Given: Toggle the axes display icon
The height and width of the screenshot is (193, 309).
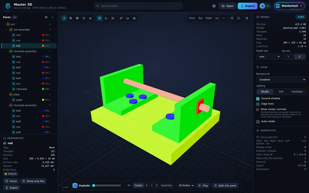Looking at the screenshot, I should click(106, 18).
